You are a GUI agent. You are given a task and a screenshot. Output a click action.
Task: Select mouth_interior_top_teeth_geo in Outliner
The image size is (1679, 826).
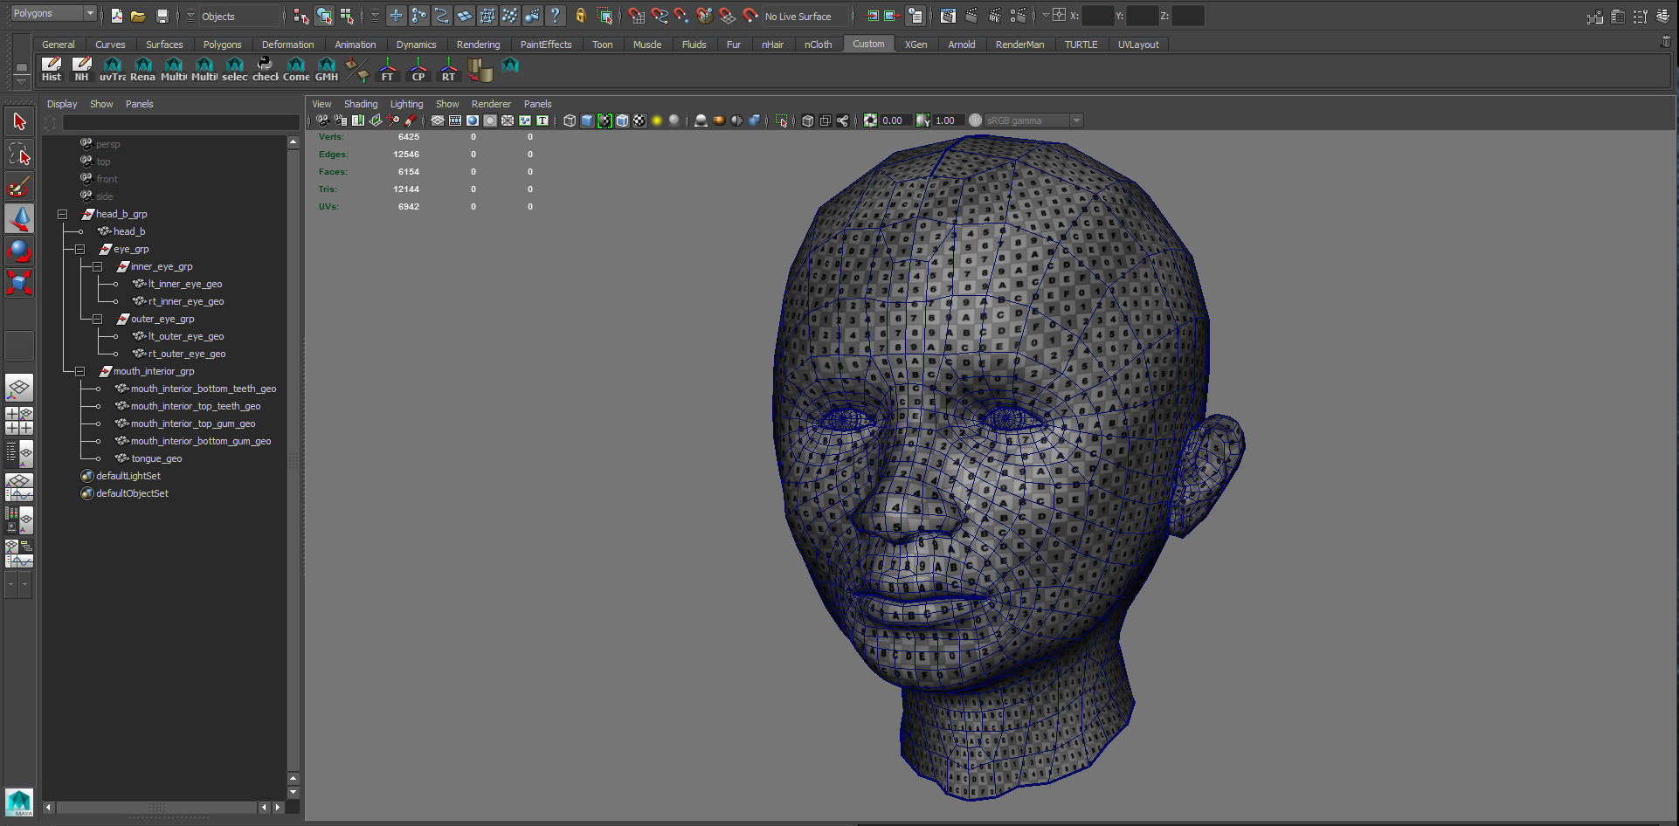pos(196,406)
